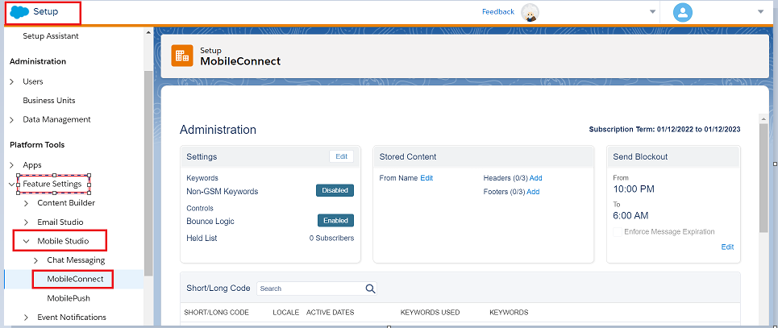
Task: Open Setup Assistant in sidebar
Action: [x=51, y=36]
